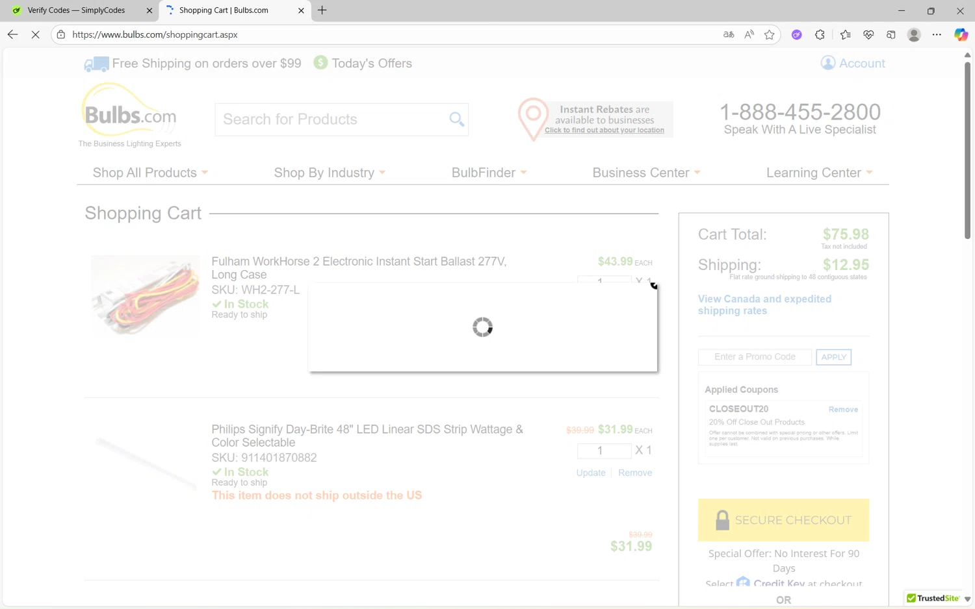Open the browser profile avatar
This screenshot has height=609, width=975.
[x=914, y=34]
